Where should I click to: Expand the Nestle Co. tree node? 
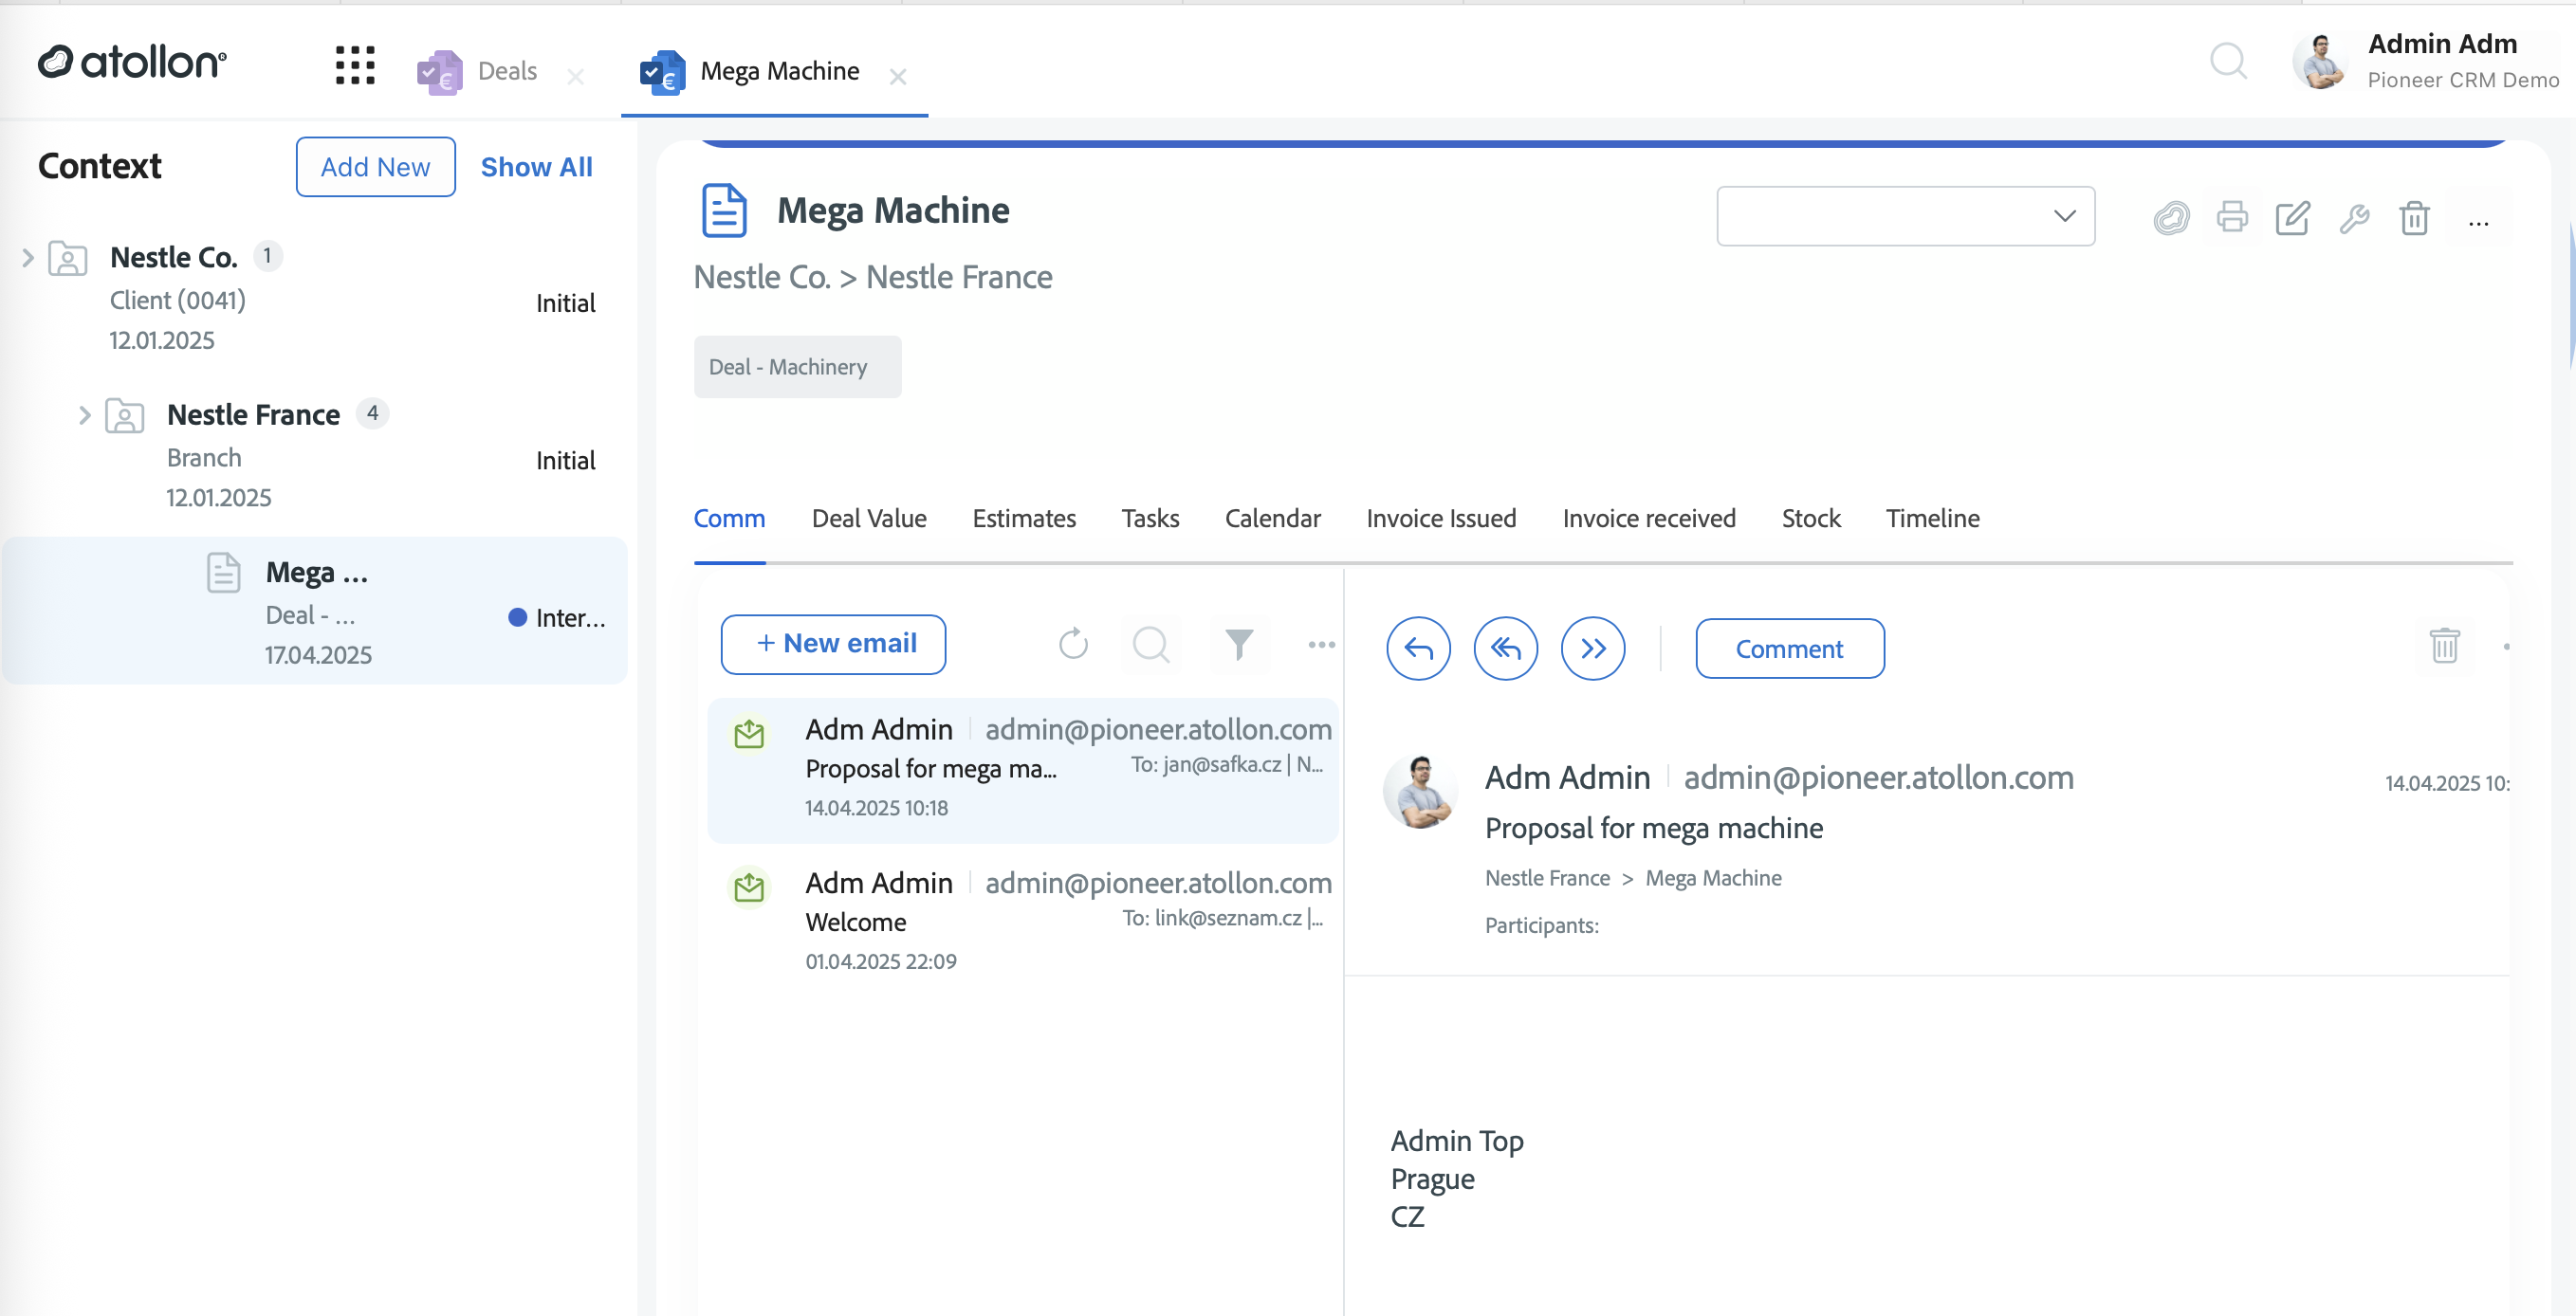click(x=28, y=258)
